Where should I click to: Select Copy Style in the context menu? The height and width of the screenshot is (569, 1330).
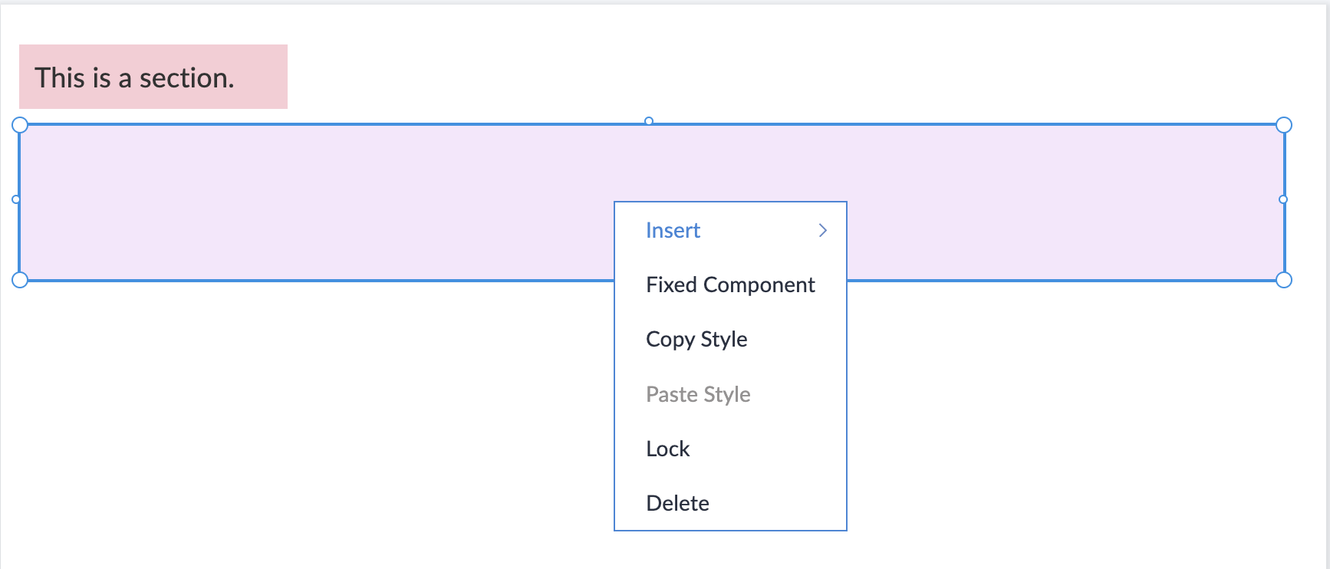[x=696, y=340]
